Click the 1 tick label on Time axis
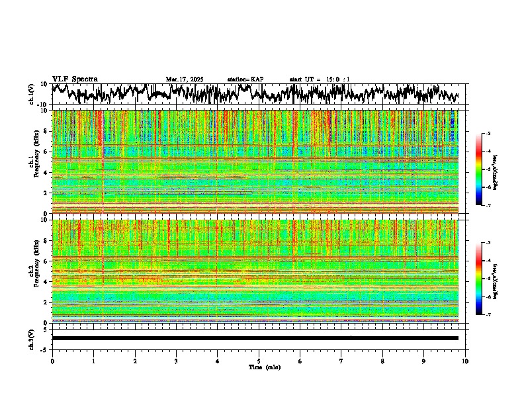Image resolution: width=524 pixels, height=405 pixels. coord(93,361)
